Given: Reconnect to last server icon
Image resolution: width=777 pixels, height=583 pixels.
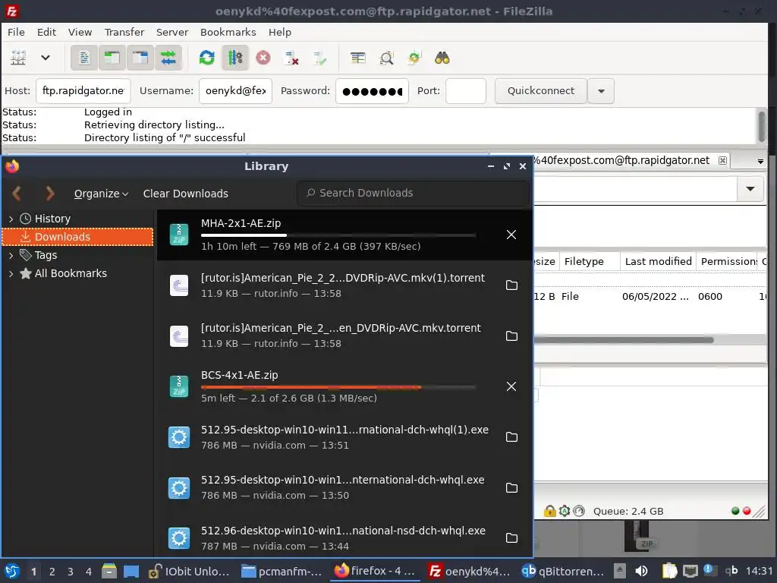Looking at the screenshot, I should [x=319, y=58].
